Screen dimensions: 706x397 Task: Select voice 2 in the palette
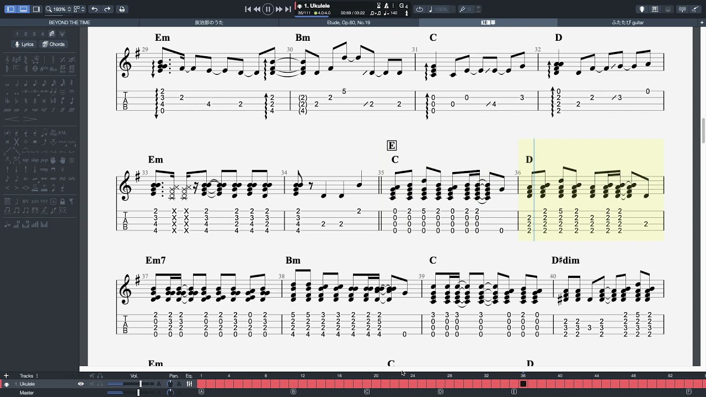[x=26, y=34]
